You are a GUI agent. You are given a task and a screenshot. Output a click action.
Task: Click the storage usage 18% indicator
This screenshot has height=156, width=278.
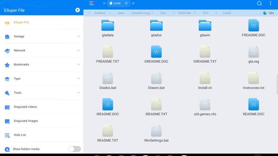click(268, 13)
